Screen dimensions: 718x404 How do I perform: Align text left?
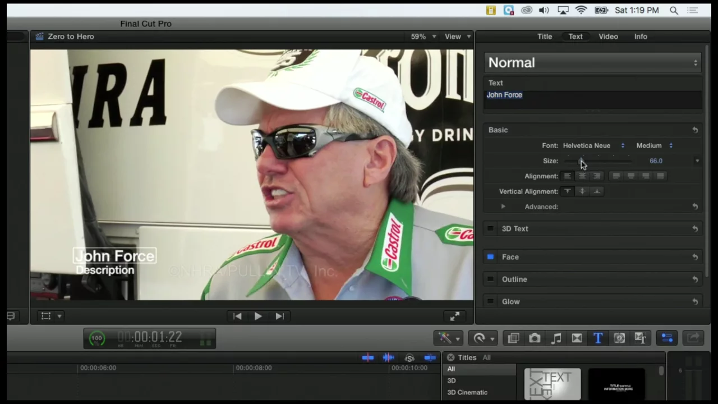click(x=567, y=176)
